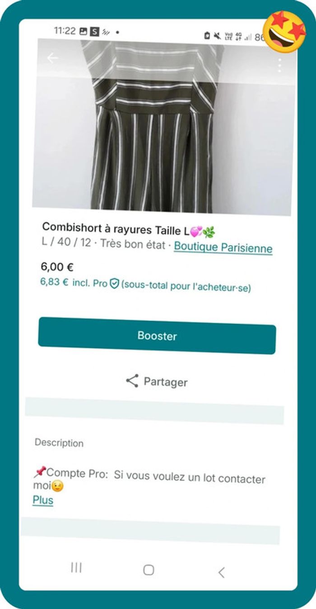Tap the Partager label

click(165, 382)
